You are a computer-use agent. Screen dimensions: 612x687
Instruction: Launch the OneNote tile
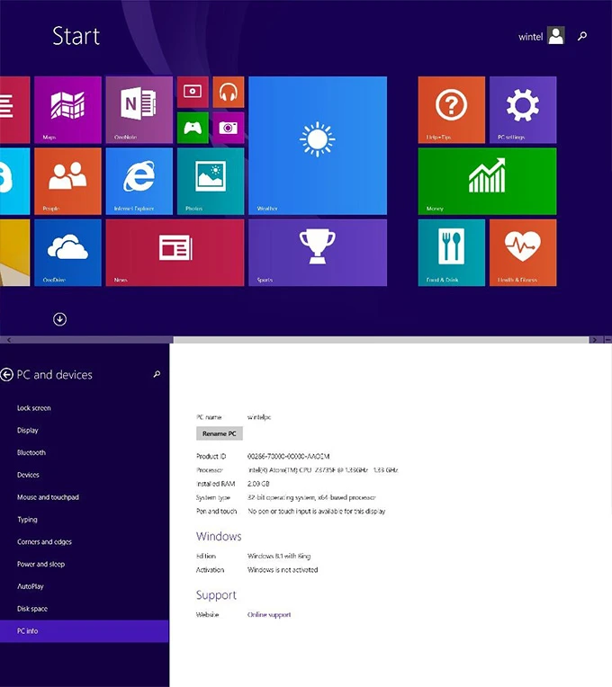[139, 110]
